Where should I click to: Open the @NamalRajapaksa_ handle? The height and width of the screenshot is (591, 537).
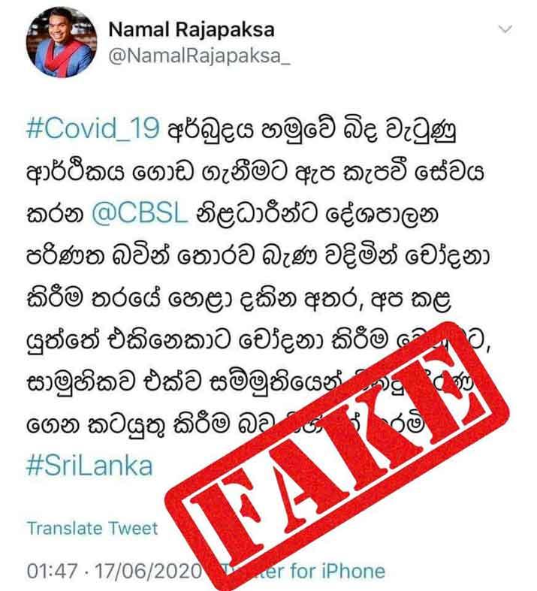[x=199, y=56]
